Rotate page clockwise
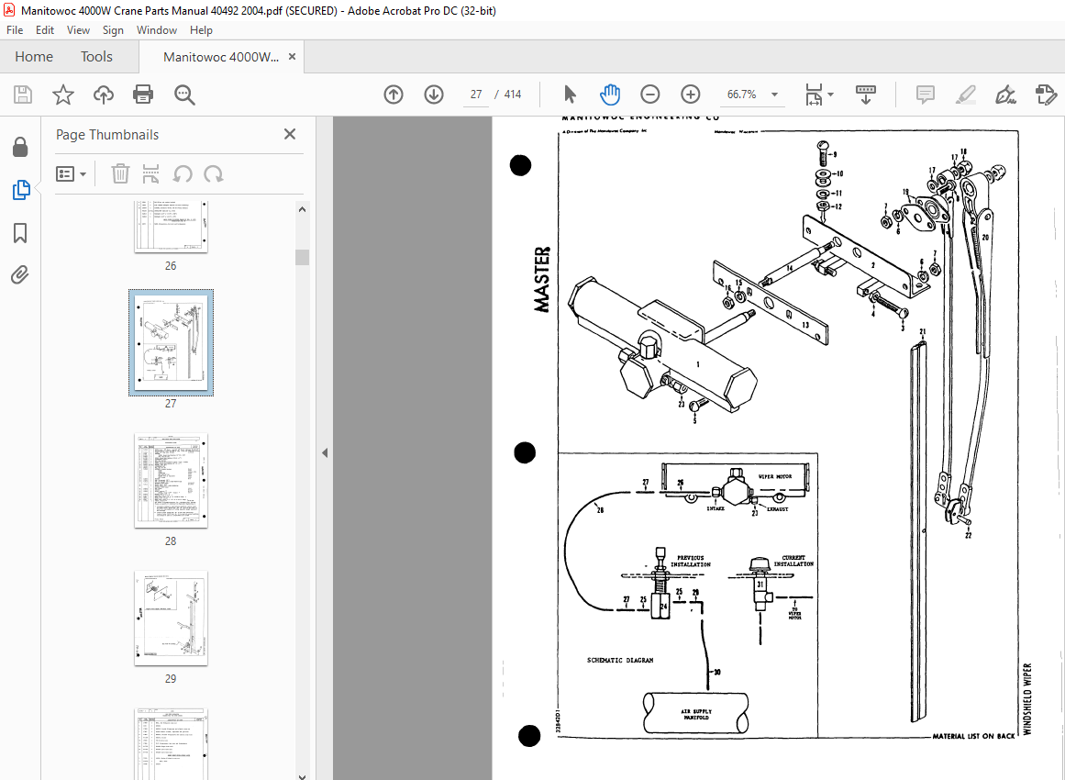1065x780 pixels. click(x=214, y=174)
